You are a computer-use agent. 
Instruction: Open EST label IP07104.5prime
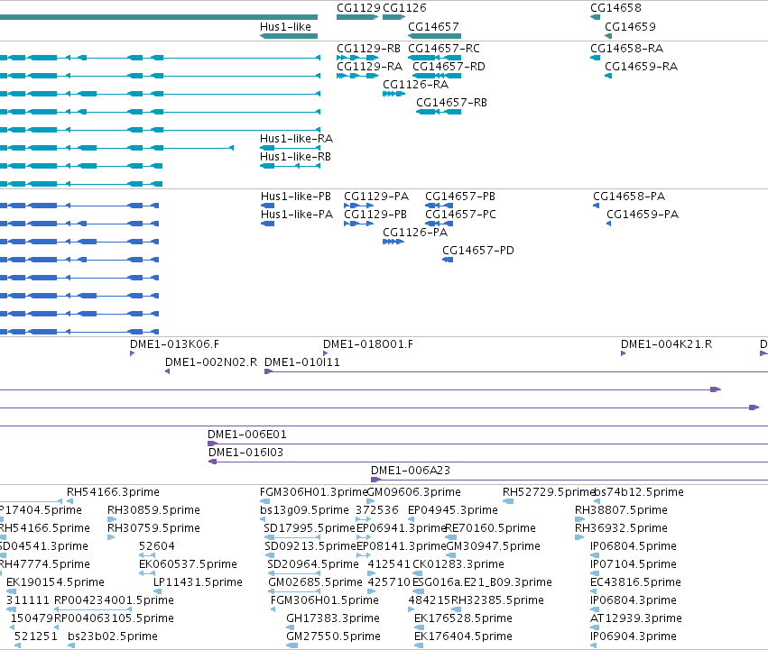pos(634,564)
